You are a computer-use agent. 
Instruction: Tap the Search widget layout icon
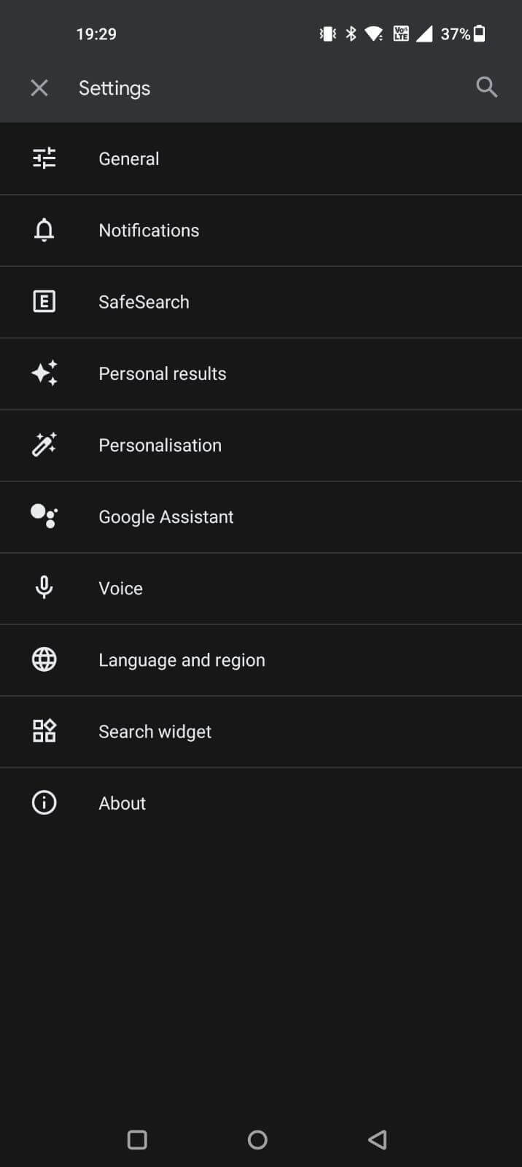click(44, 731)
